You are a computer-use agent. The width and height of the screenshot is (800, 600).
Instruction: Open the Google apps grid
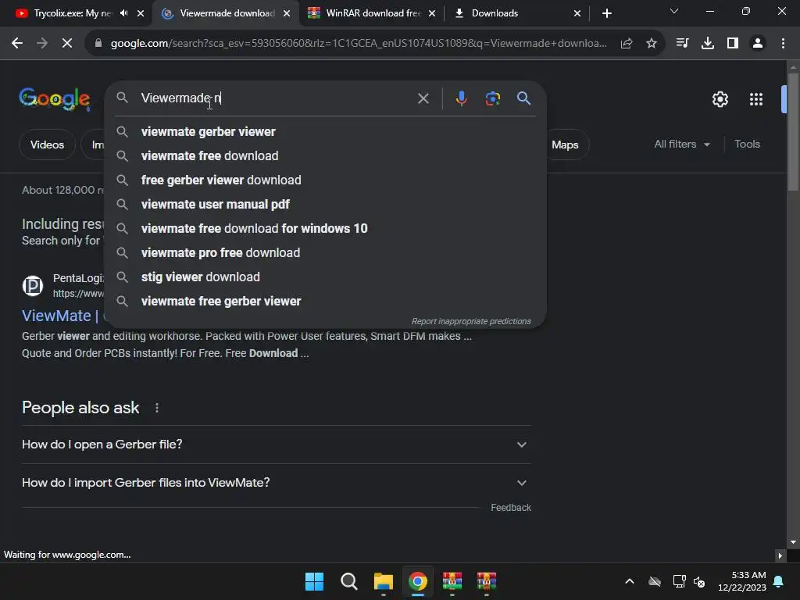[x=756, y=99]
